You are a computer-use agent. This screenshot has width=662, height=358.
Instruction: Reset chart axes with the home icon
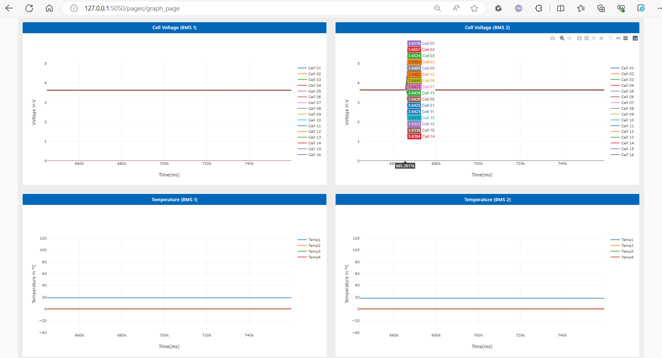click(601, 38)
